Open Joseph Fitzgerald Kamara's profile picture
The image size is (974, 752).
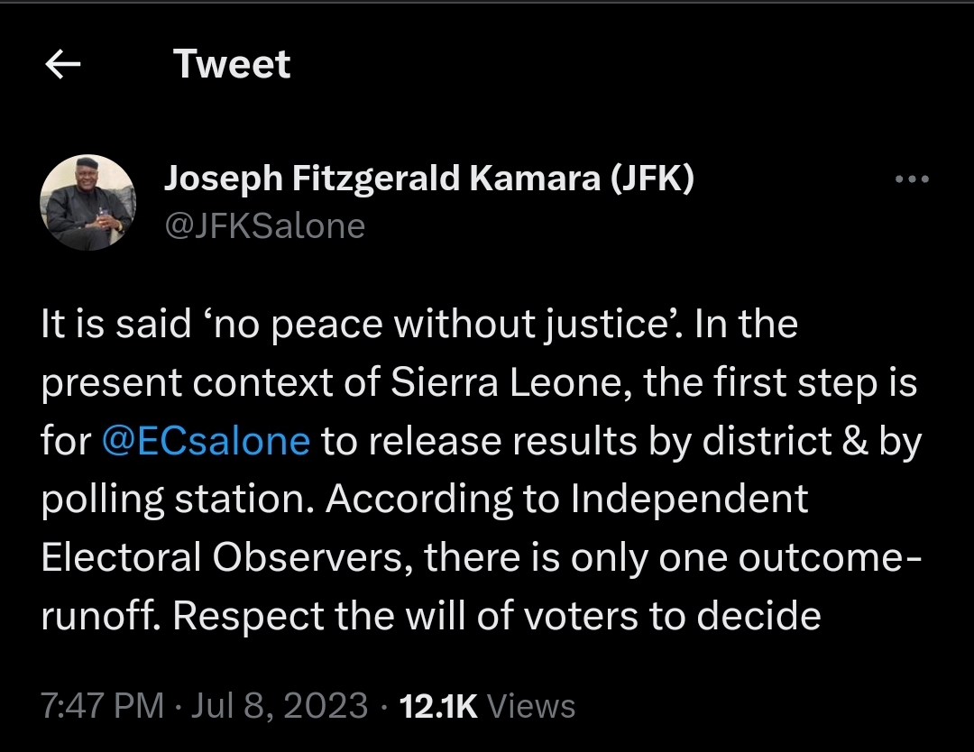(87, 202)
